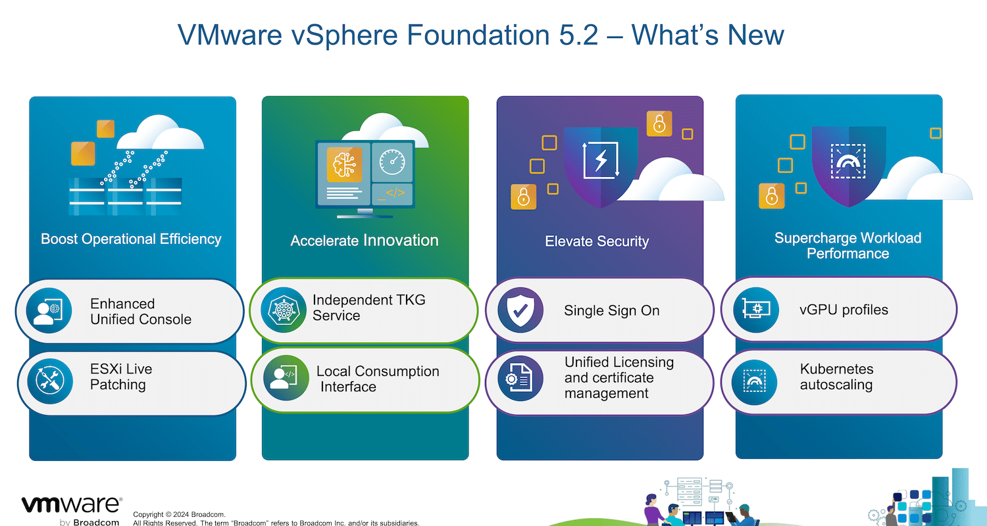987x526 pixels.
Task: Click the padlock in Supercharge Workload card
Action: coord(772,195)
